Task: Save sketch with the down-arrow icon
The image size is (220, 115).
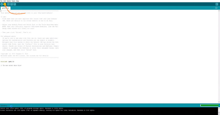Action: tap(15, 4)
